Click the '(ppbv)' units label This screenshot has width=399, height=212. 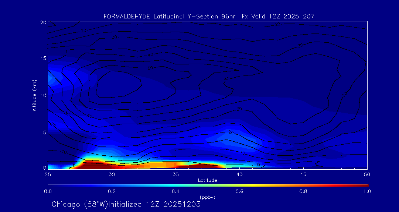pyautogui.click(x=208, y=197)
